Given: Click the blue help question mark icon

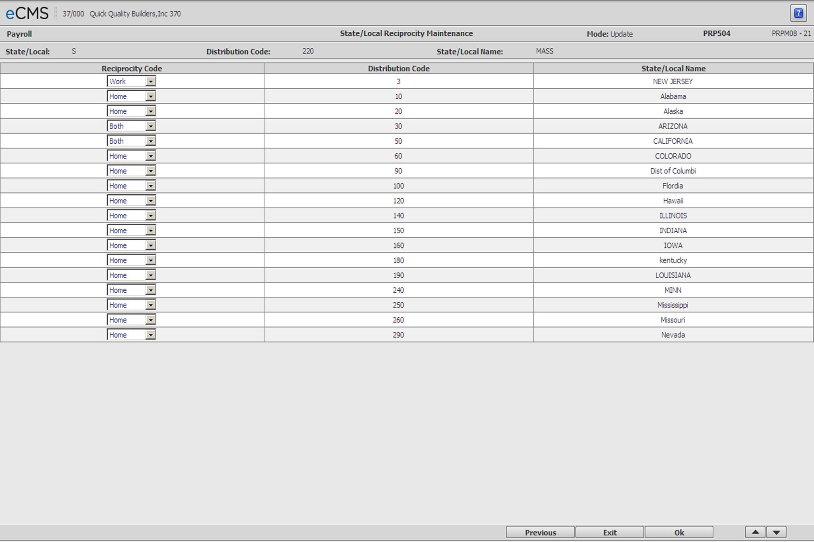Looking at the screenshot, I should click(x=798, y=13).
